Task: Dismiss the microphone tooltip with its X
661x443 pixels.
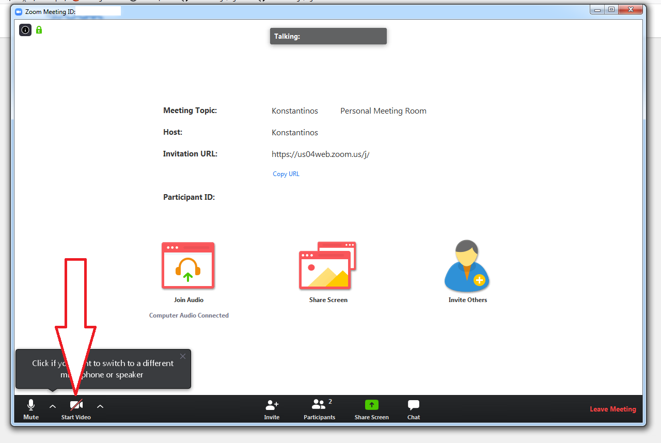Action: [182, 356]
